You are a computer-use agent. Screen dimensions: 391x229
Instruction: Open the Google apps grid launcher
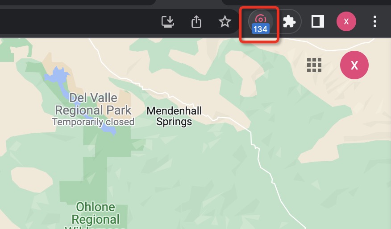(x=314, y=65)
